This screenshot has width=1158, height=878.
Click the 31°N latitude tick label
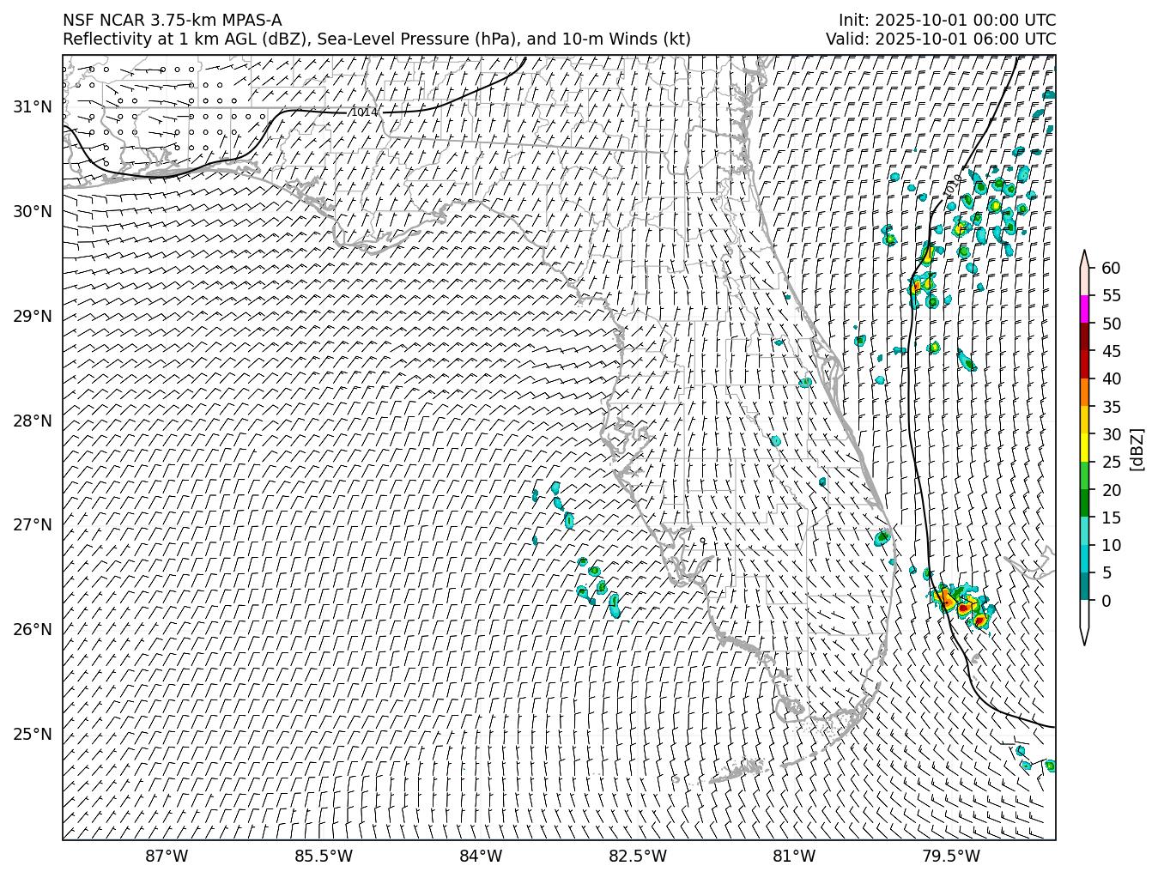tap(33, 107)
